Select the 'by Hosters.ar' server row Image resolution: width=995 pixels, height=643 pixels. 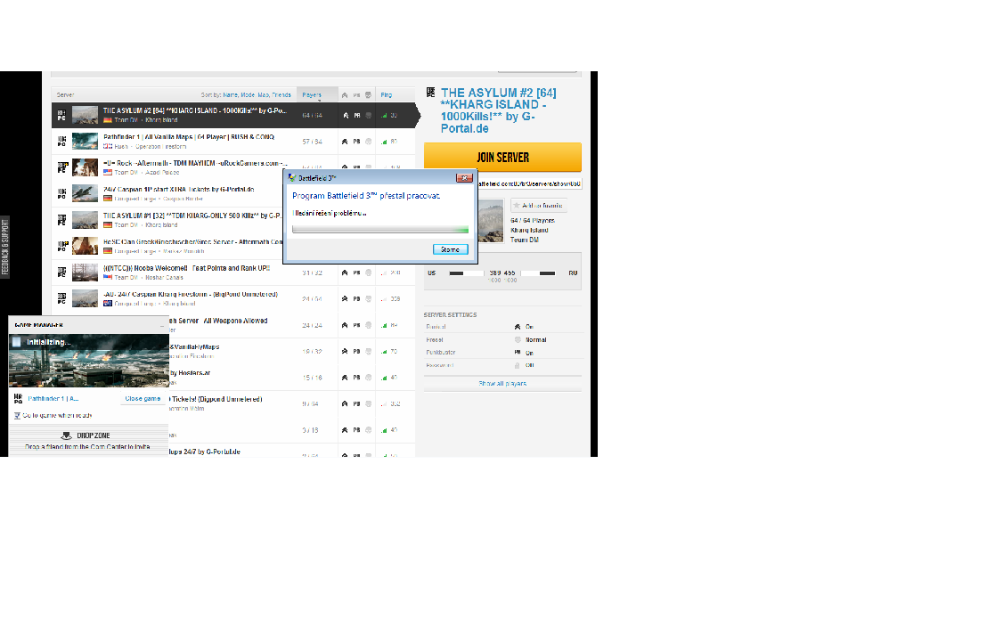coord(292,378)
